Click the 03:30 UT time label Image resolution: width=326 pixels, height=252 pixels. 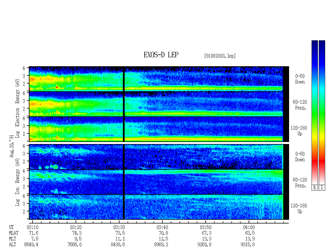(119, 227)
